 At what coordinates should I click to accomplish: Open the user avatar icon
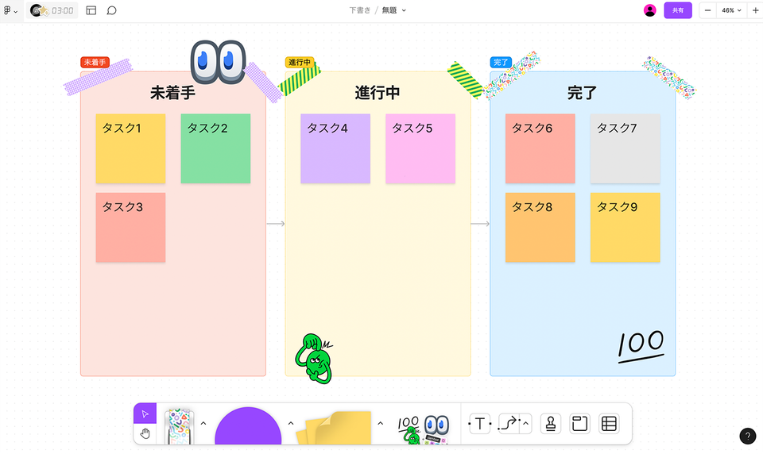coord(649,10)
